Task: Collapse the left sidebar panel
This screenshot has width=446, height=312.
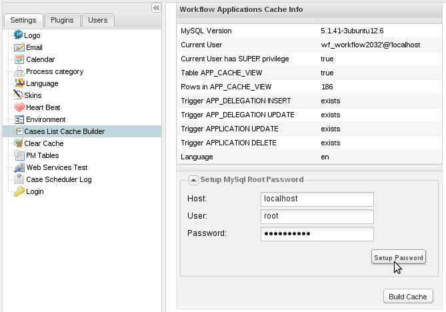Action: click(156, 7)
